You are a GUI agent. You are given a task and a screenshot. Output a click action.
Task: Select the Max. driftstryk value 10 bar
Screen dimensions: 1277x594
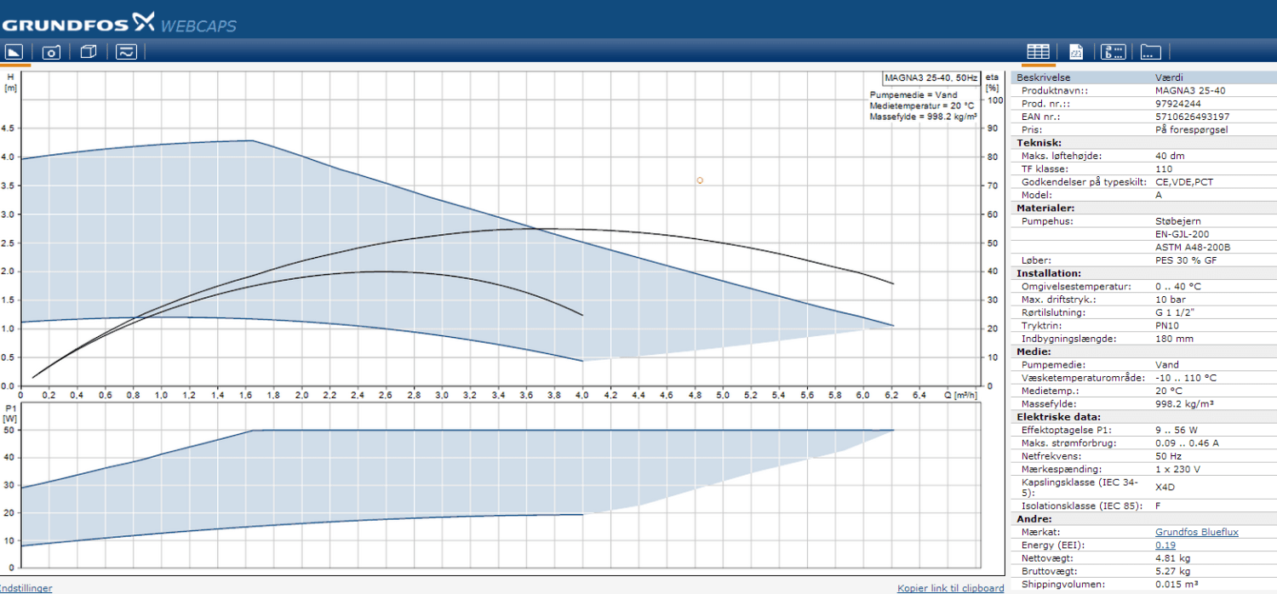point(1171,300)
